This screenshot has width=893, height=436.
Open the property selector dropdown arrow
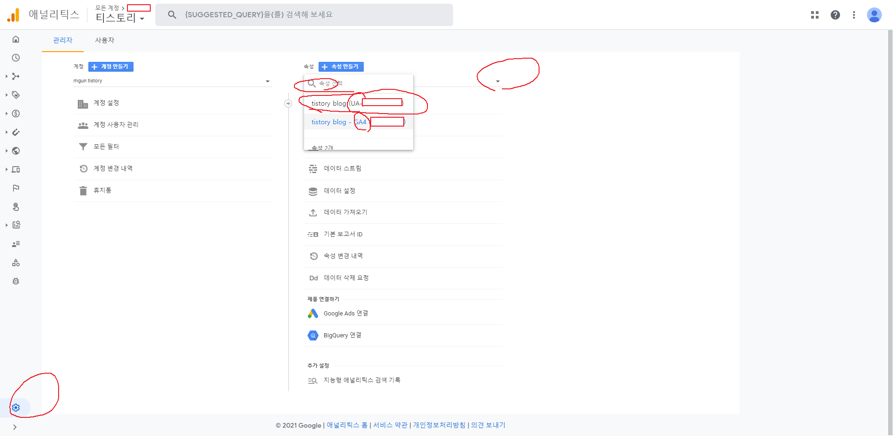pos(498,81)
